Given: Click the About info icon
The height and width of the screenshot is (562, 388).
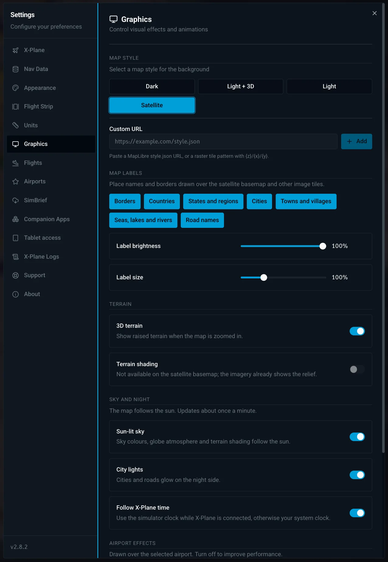Looking at the screenshot, I should click(16, 294).
